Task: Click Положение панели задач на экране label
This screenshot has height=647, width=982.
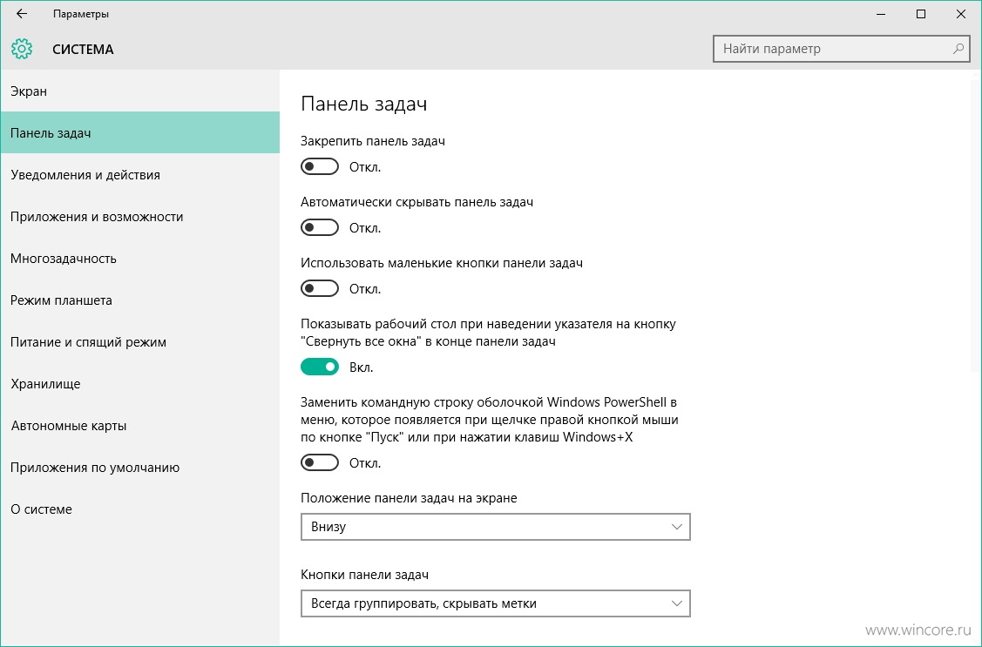Action: pos(409,498)
